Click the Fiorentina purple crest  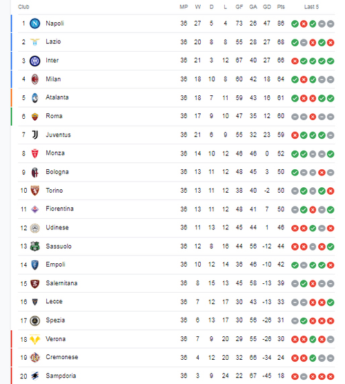tap(34, 209)
